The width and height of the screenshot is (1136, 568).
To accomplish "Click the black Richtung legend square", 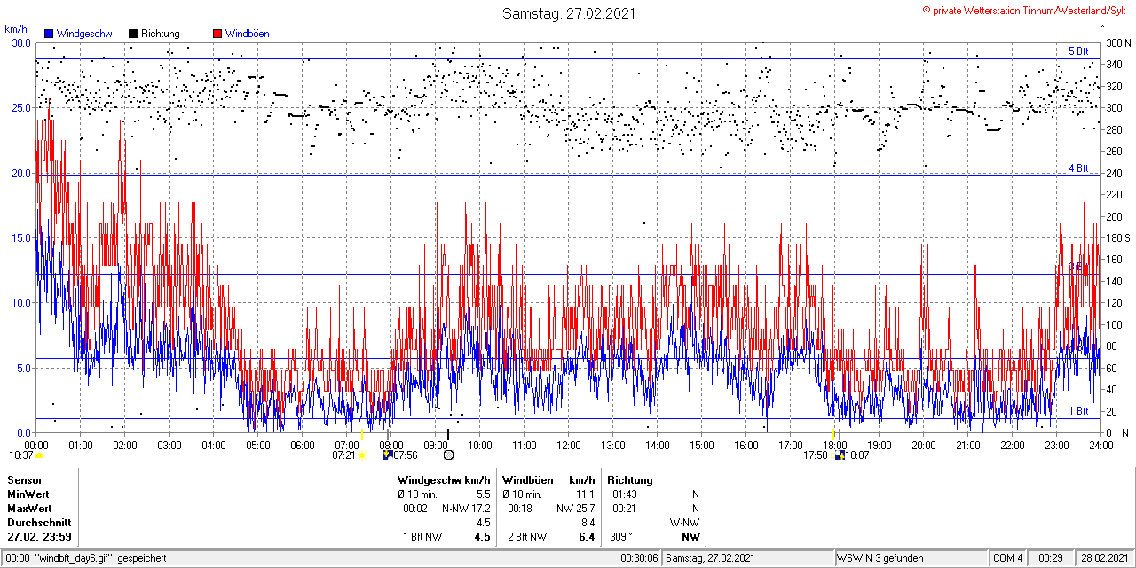I will [x=133, y=34].
